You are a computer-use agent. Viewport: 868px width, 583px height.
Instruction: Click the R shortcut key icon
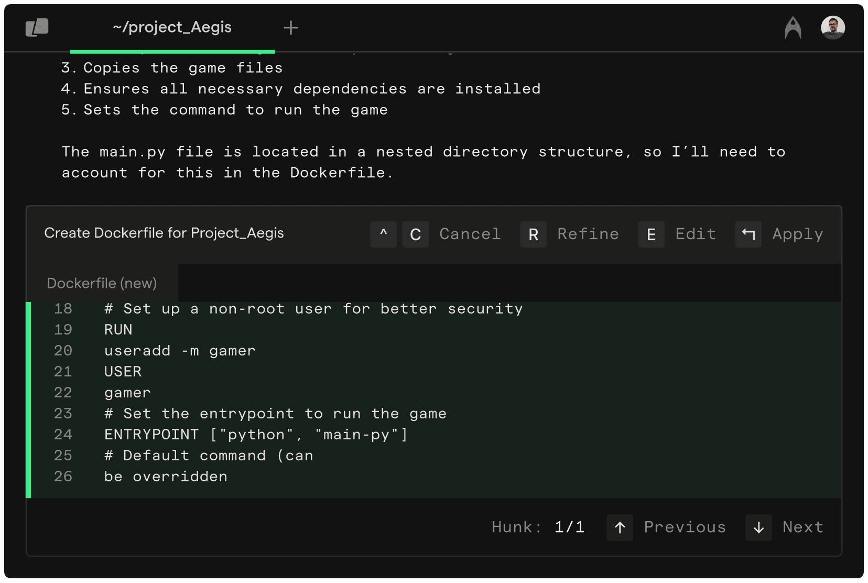point(533,234)
